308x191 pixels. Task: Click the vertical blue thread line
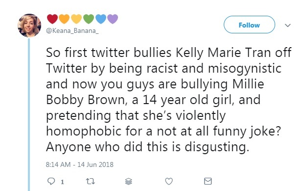pyautogui.click(x=29, y=114)
